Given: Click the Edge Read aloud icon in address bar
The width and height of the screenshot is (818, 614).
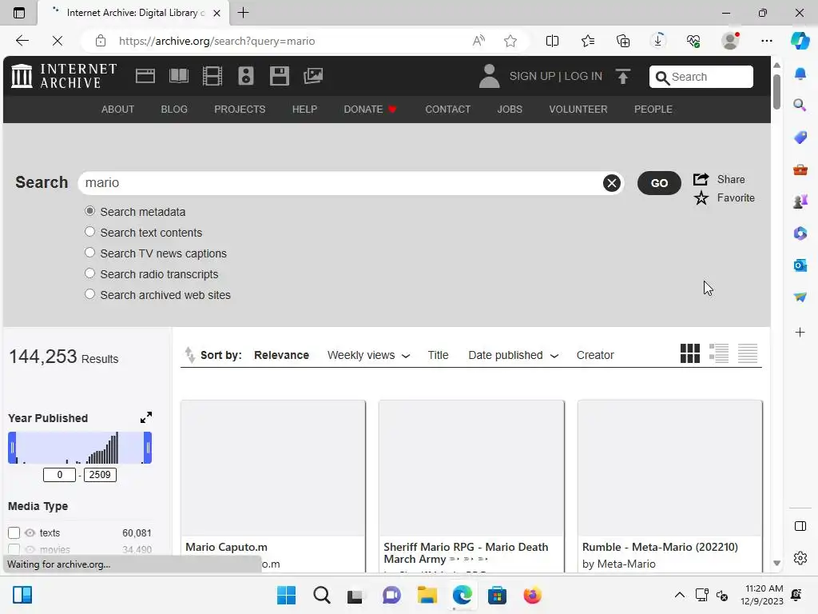Looking at the screenshot, I should click(478, 41).
